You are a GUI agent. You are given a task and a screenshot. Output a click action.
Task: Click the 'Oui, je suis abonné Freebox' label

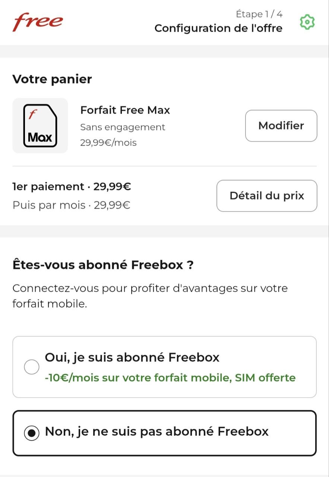click(132, 357)
